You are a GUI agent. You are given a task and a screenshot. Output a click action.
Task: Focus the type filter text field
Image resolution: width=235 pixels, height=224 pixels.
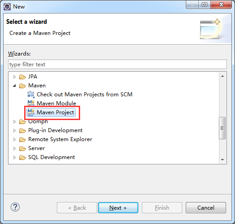[x=117, y=65]
